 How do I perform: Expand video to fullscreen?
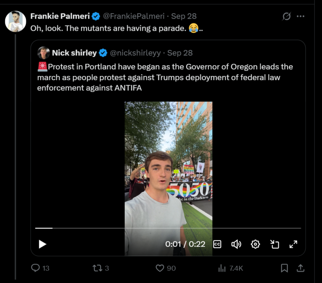293,244
